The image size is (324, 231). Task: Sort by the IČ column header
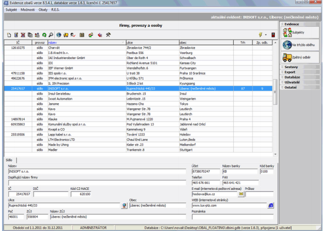[x=18, y=43]
